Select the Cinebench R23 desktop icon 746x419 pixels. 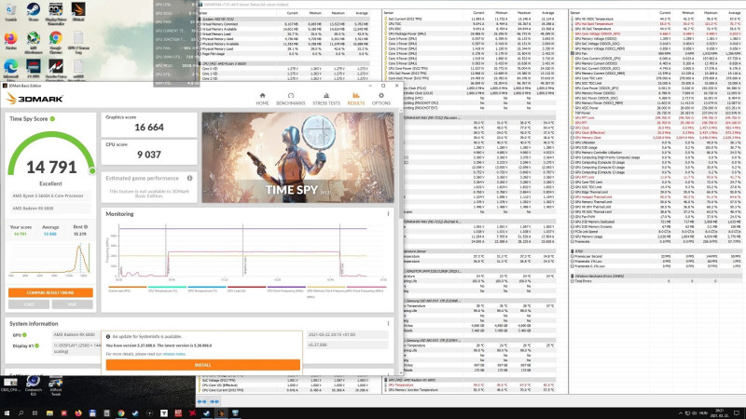point(33,385)
